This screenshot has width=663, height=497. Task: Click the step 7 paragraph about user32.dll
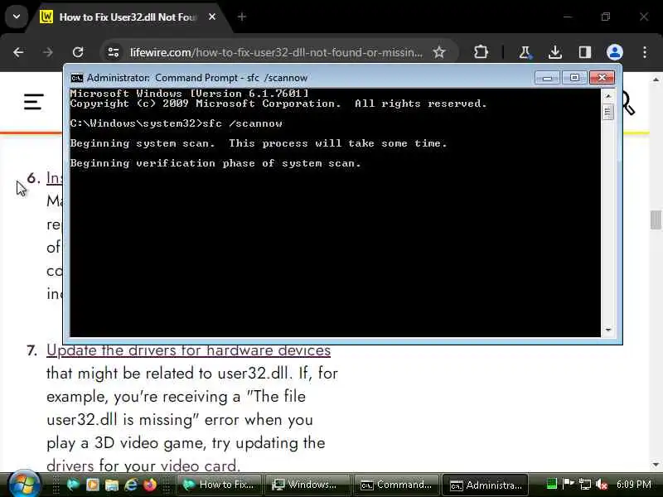pos(192,420)
